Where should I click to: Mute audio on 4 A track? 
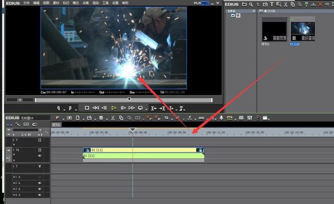point(40,195)
